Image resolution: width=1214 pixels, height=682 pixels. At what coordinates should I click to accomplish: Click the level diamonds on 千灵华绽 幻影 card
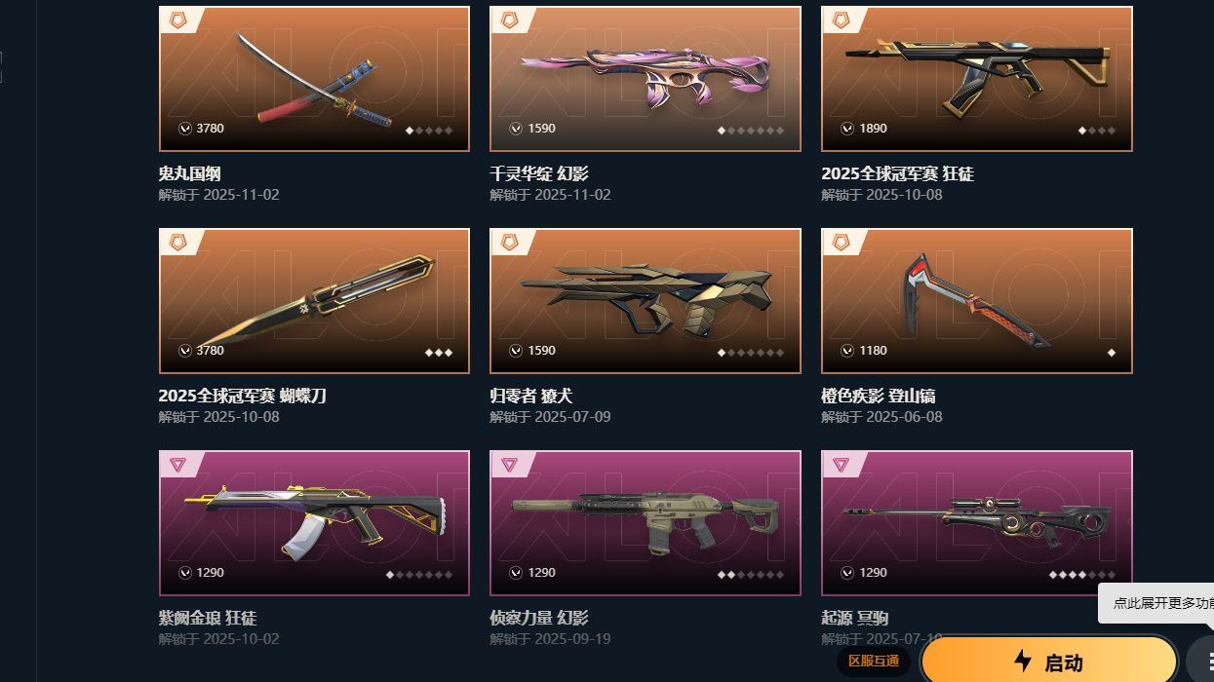(x=751, y=131)
